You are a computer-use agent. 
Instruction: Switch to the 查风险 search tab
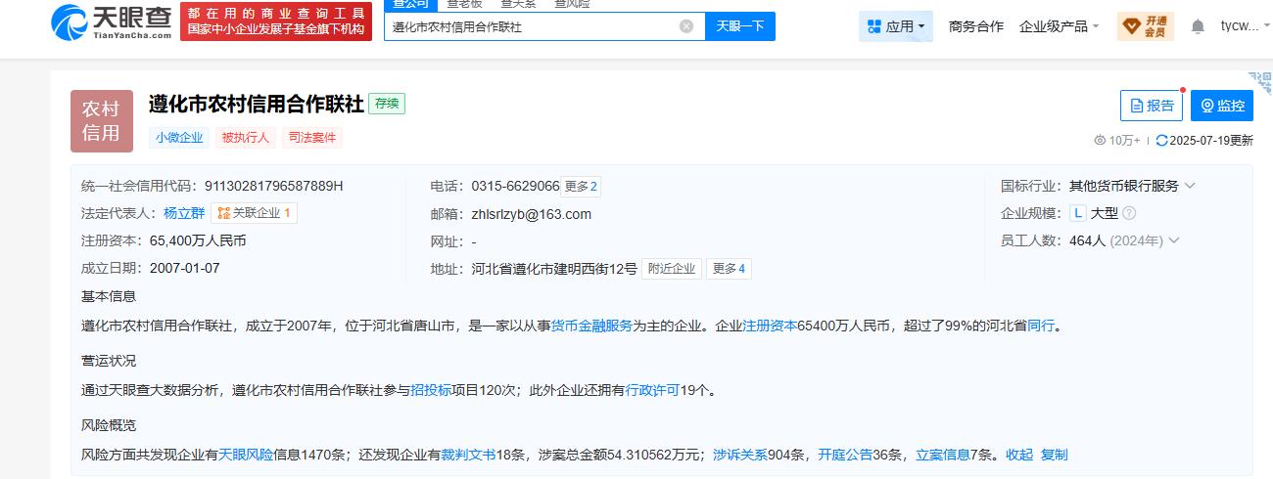[x=572, y=5]
